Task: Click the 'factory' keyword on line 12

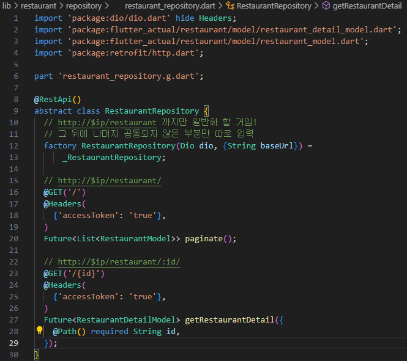Action: pyautogui.click(x=60, y=146)
